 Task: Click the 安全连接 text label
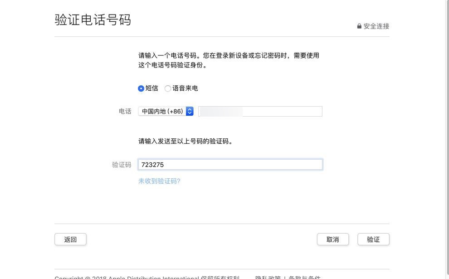click(376, 26)
